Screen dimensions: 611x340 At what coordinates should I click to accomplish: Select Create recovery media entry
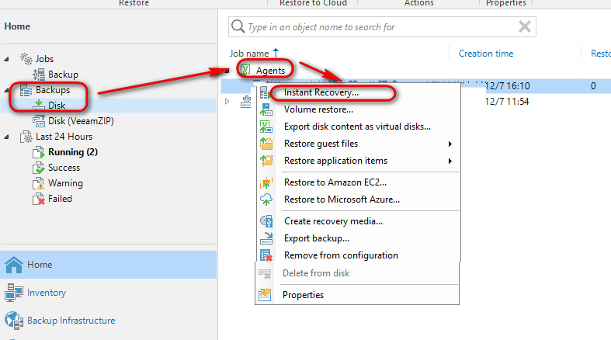click(333, 221)
